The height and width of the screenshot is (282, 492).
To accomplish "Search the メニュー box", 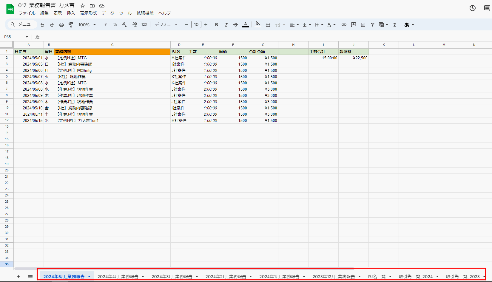I will point(23,24).
